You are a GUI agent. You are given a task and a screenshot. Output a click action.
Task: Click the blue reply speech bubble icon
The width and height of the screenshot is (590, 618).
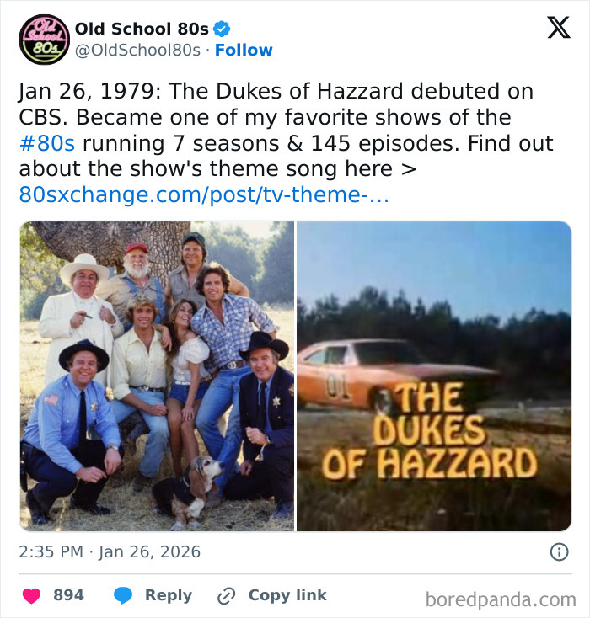(x=123, y=595)
